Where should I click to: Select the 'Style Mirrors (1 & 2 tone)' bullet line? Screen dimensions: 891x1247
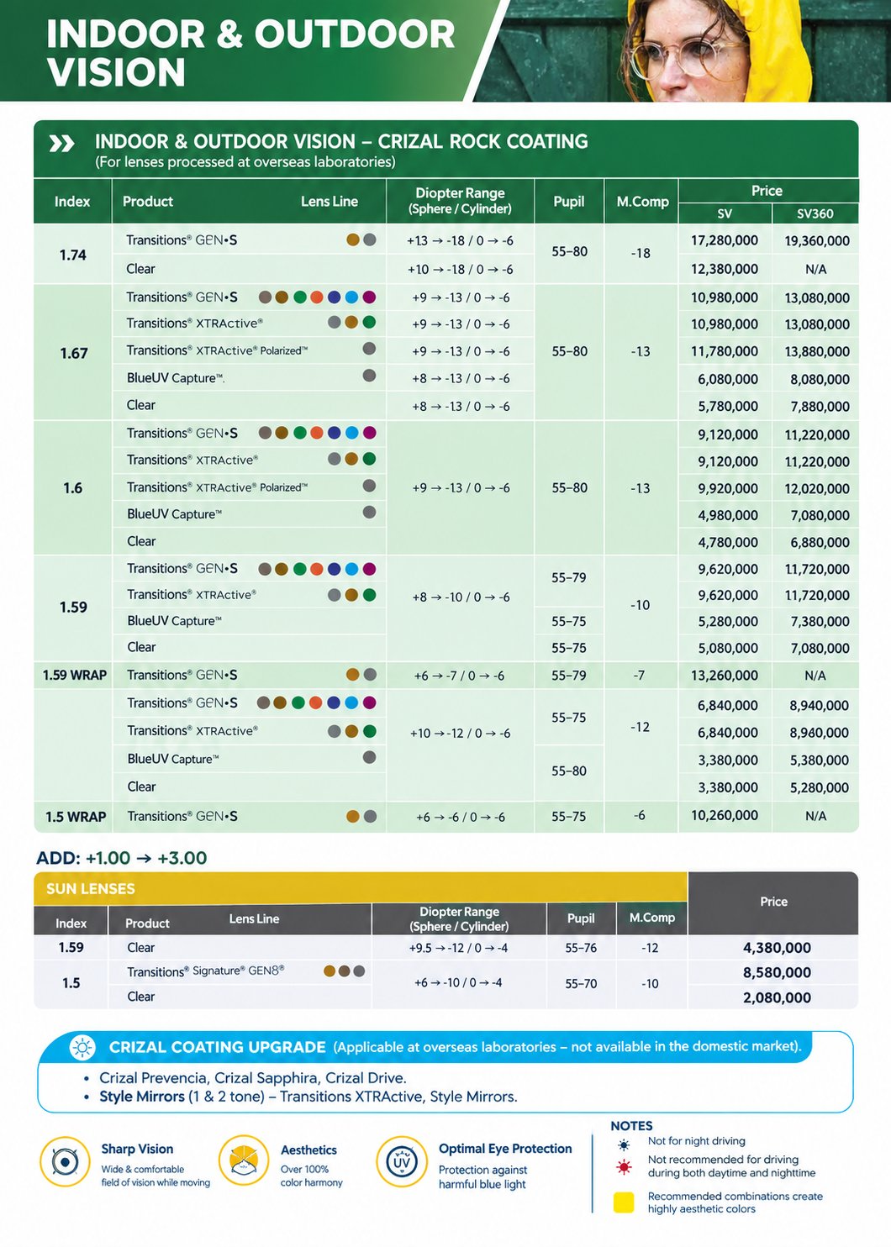[x=308, y=1097]
